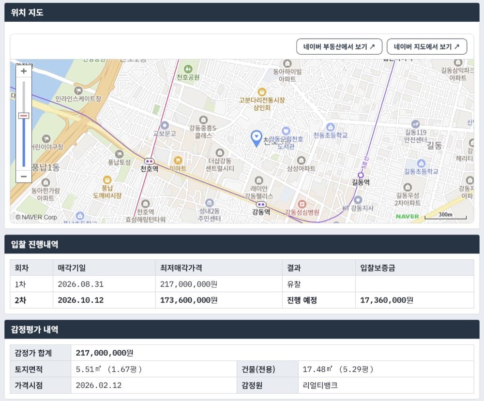Click 래미안 강동팰리스 building icon
This screenshot has height=401, width=484.
point(258,180)
